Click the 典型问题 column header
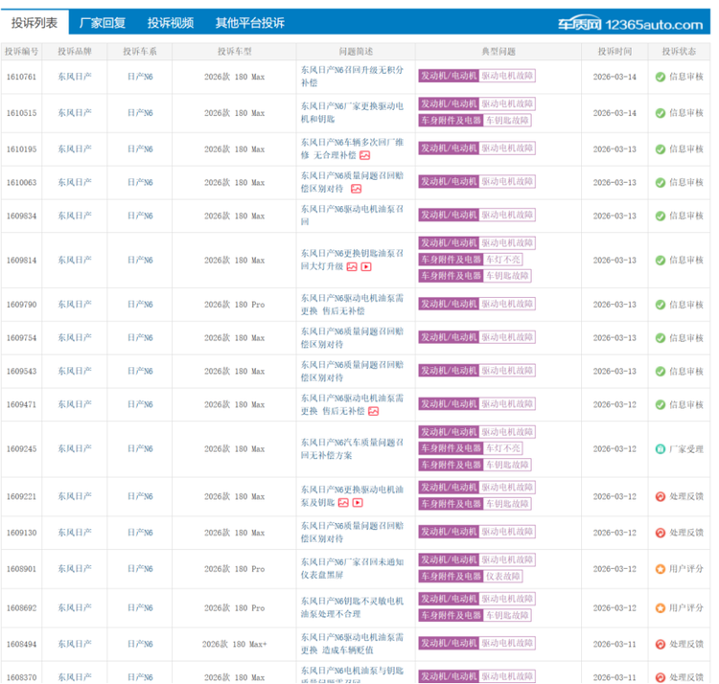The image size is (719, 684). pos(499,52)
